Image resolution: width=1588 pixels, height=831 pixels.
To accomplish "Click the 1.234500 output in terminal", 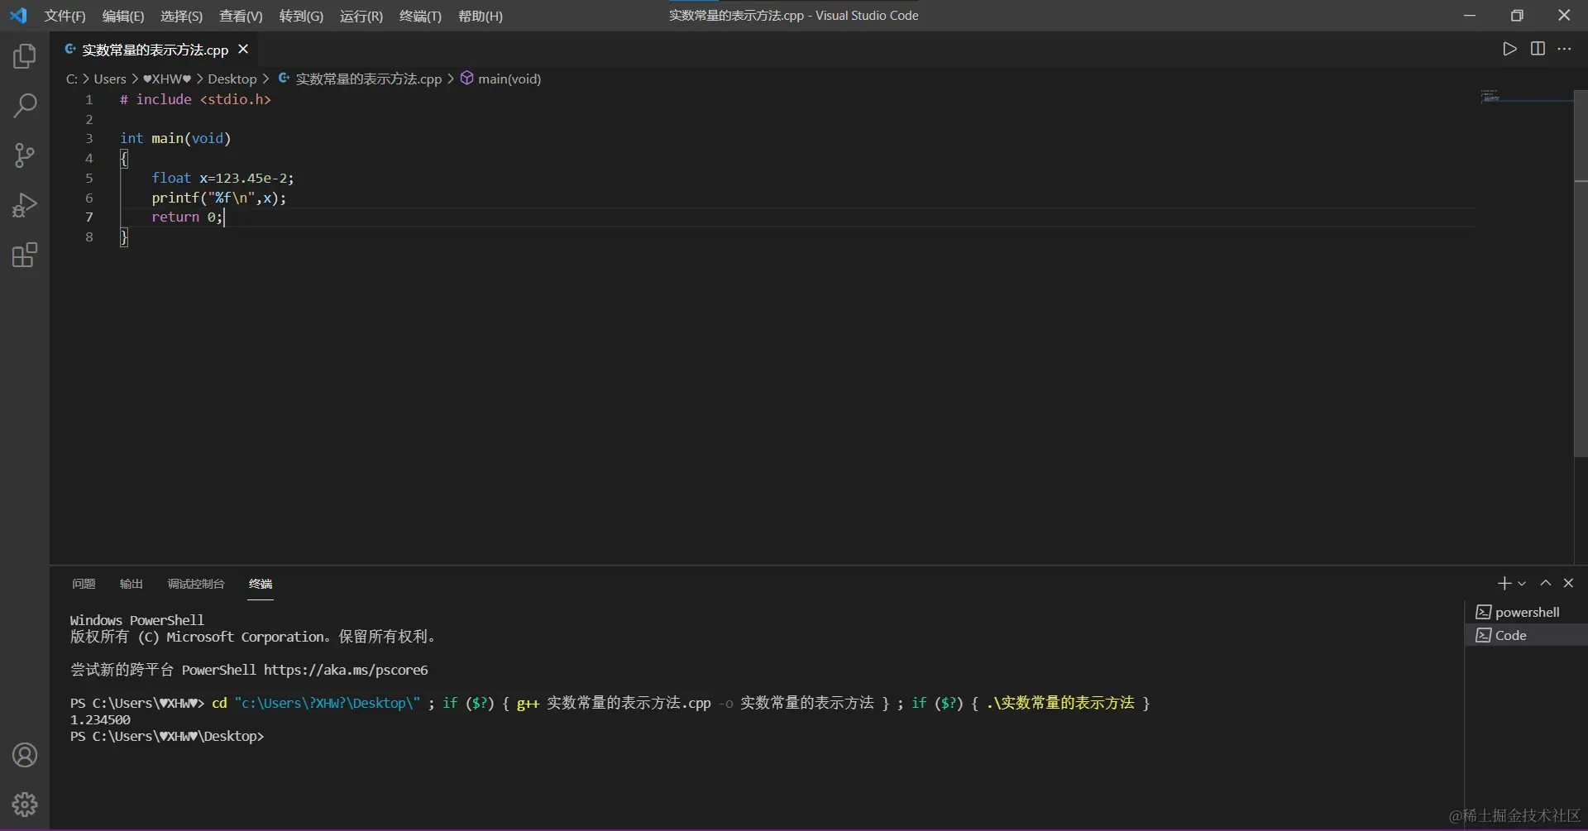I will pyautogui.click(x=100, y=719).
